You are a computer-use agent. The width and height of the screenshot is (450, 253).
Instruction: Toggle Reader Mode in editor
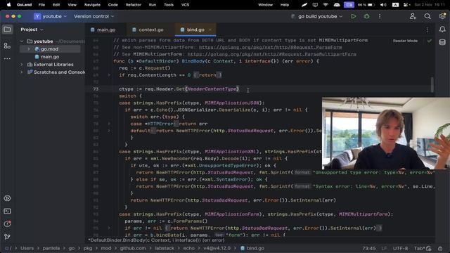(405, 41)
